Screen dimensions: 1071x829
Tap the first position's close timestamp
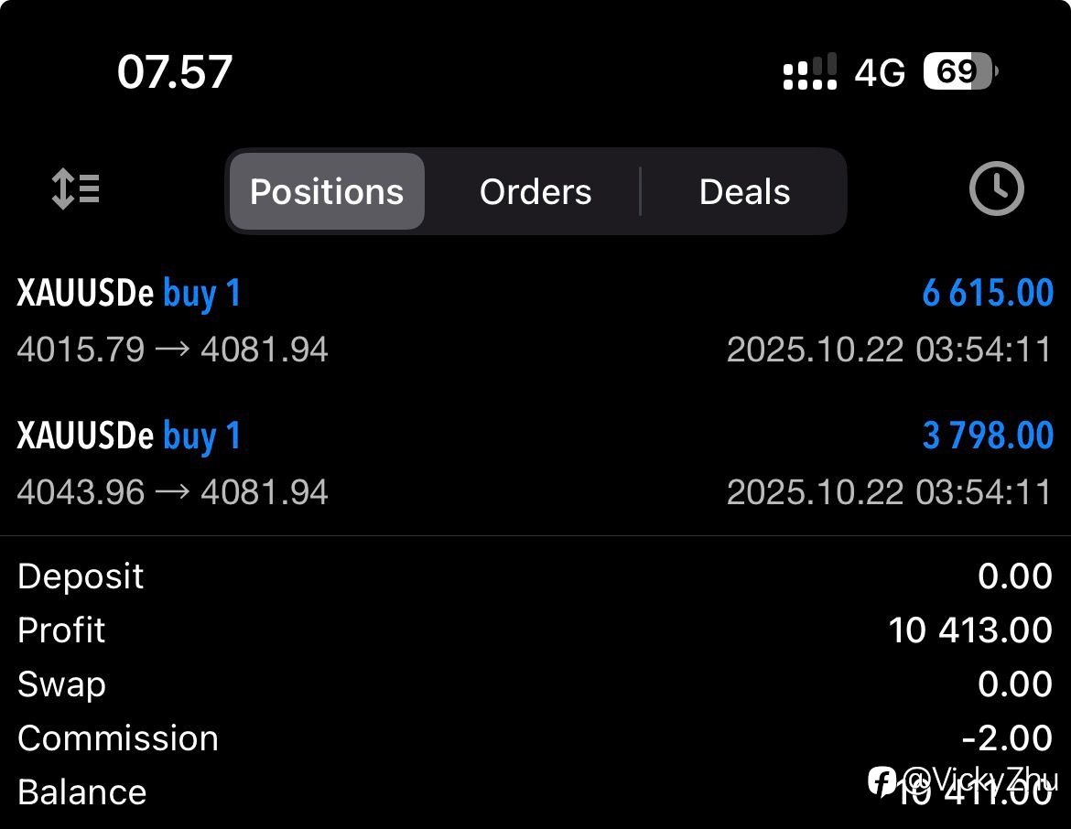[x=889, y=350]
